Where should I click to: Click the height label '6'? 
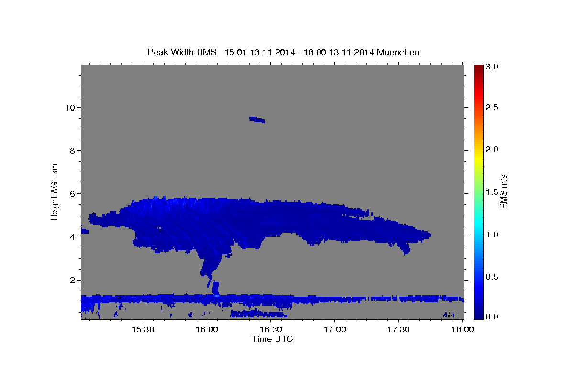pyautogui.click(x=72, y=194)
